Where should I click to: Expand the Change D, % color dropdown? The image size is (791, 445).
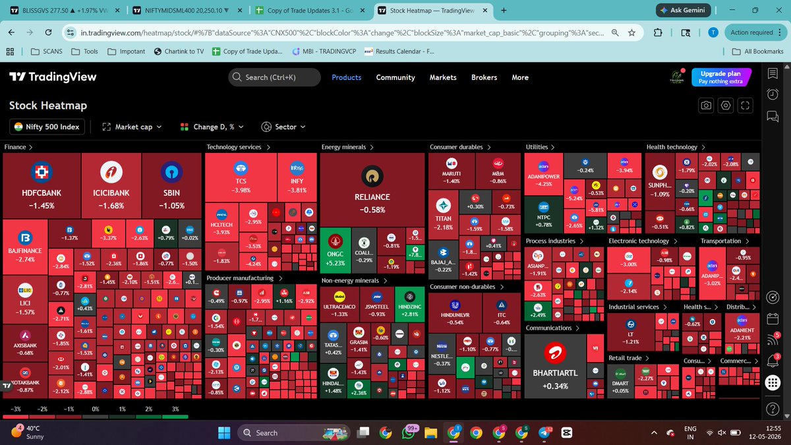coord(211,127)
